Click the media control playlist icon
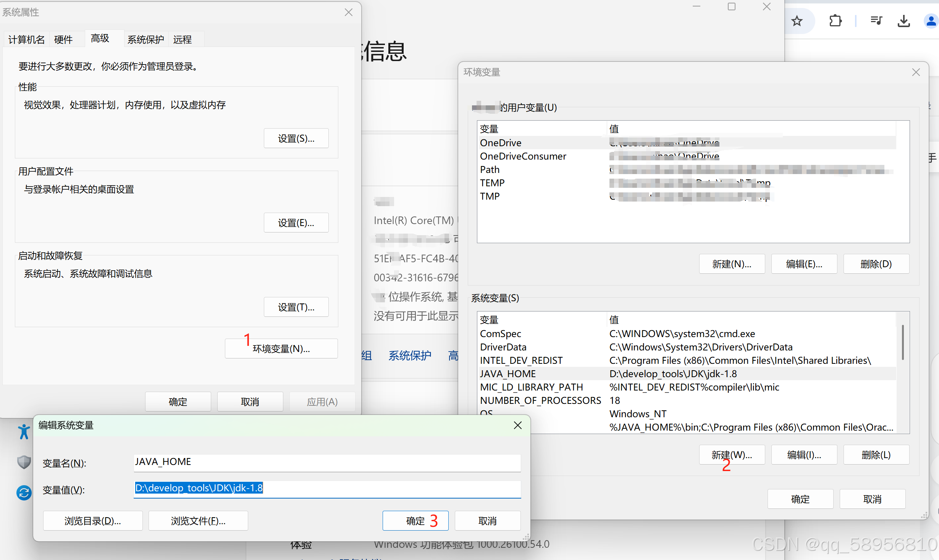 876,20
